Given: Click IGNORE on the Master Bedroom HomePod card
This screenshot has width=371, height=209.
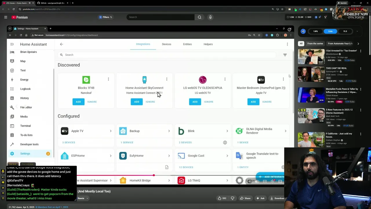Looking at the screenshot, I should point(267,102).
